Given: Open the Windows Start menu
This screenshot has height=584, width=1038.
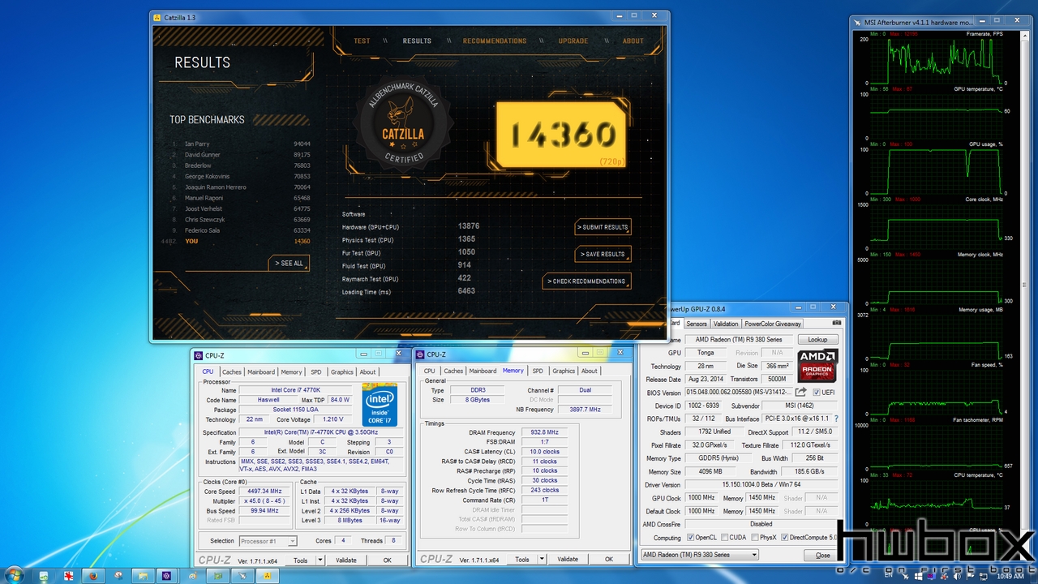Looking at the screenshot, I should pos(15,575).
